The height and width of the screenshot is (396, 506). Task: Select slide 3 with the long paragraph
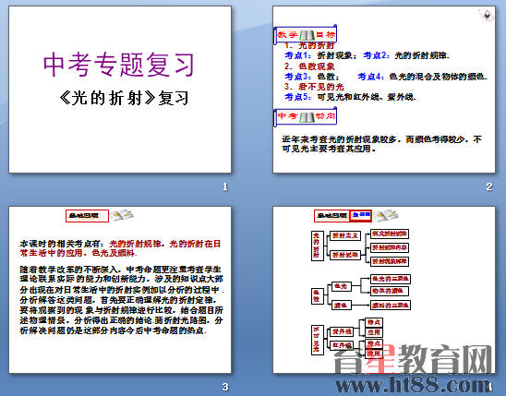(120, 290)
